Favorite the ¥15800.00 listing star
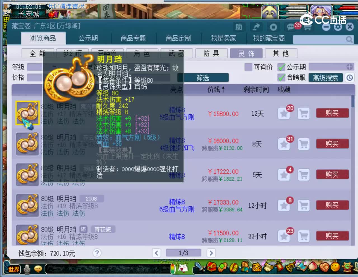 point(284,114)
